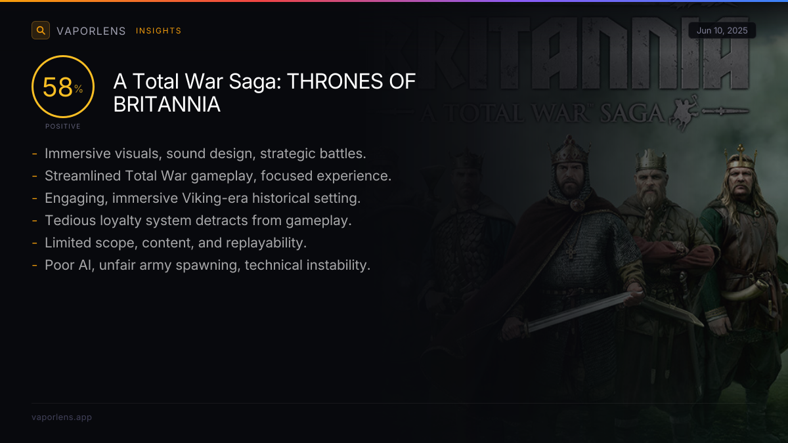Click the 58% score circle
This screenshot has height=443, width=788.
[x=63, y=87]
